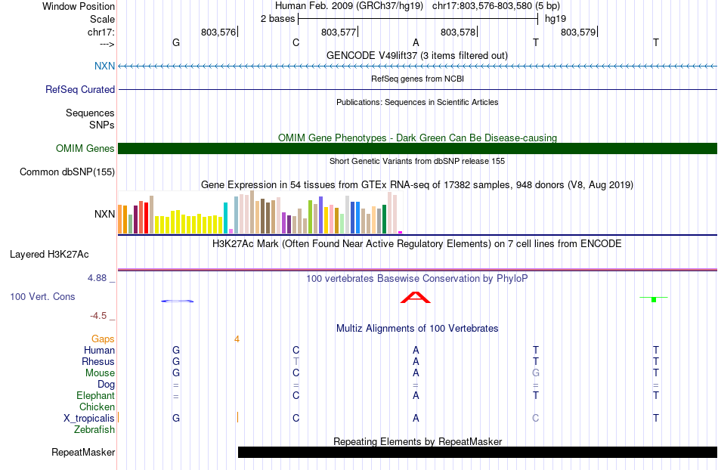Click the SNPs track label
Image resolution: width=718 pixels, height=470 pixels.
(x=102, y=125)
